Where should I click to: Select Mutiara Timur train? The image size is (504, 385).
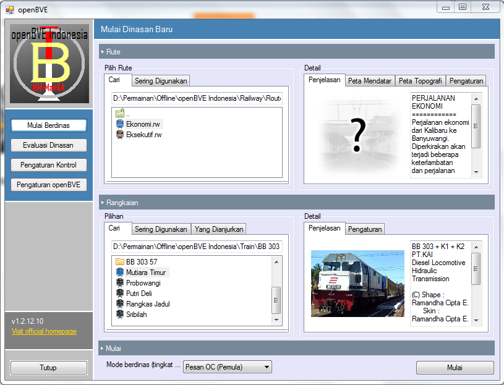(146, 273)
